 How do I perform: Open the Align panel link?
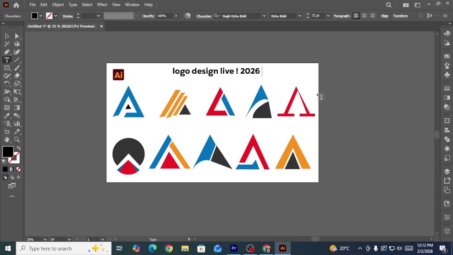[385, 16]
